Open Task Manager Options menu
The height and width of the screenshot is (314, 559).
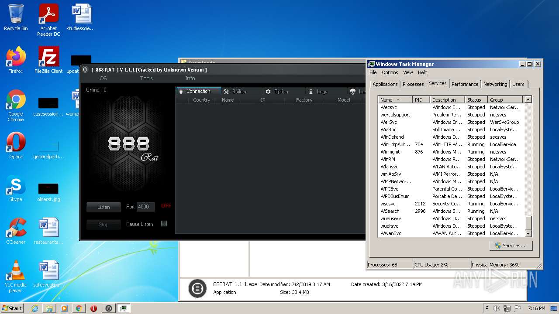click(x=390, y=72)
